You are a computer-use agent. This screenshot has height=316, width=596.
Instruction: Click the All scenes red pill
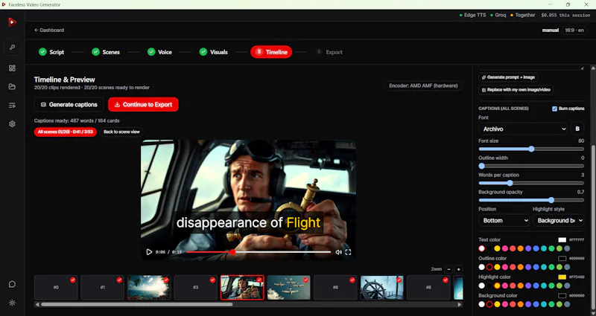click(x=66, y=132)
